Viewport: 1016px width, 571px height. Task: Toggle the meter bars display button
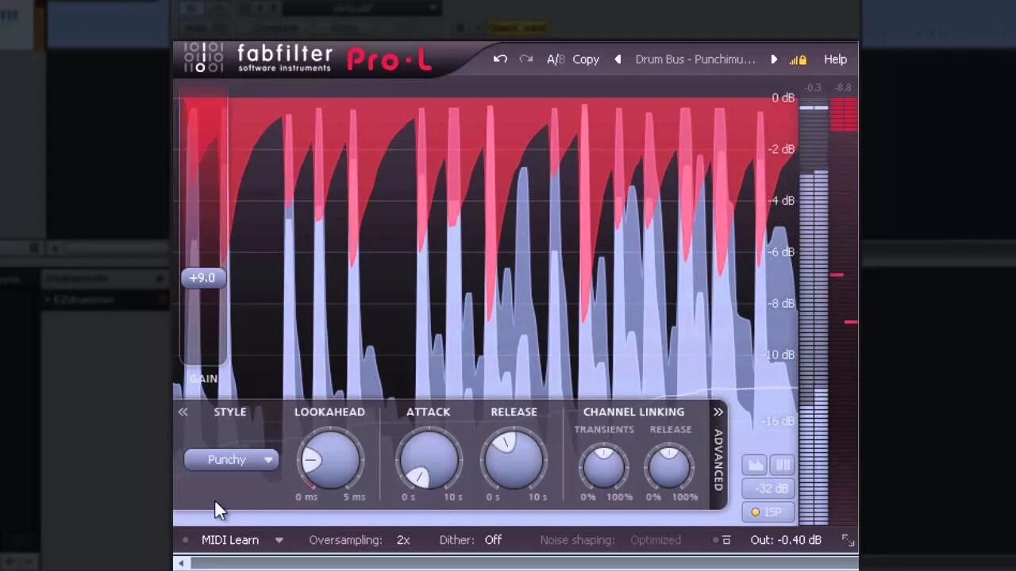point(782,465)
